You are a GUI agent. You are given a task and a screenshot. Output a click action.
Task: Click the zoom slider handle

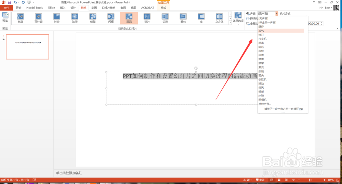coord(310,180)
